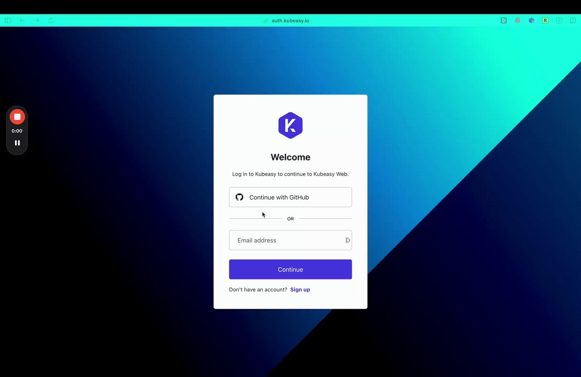
Task: Click the link icon beside auth.kubeasy.io
Action: [x=266, y=21]
